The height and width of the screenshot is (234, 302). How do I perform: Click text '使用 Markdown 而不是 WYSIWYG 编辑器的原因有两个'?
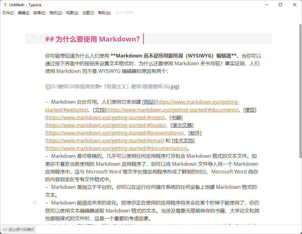pyautogui.click(x=106, y=71)
